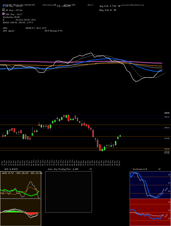171x226 pixels.
Task: Click the empty Intra Day Trading Price panel
Action: 68,192
